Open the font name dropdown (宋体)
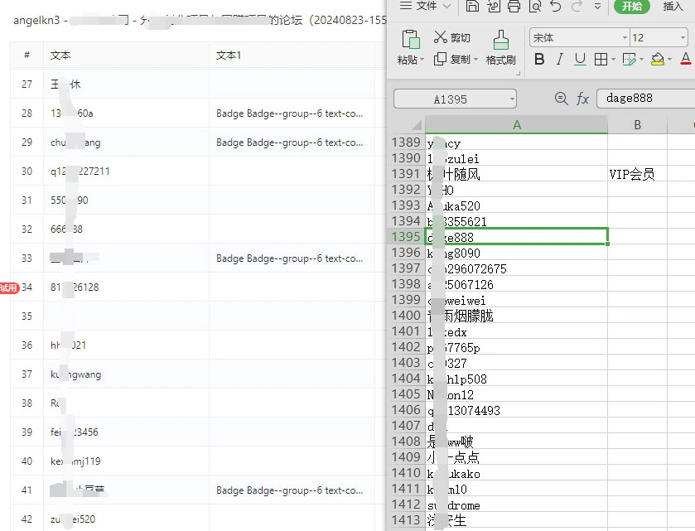The width and height of the screenshot is (695, 531). point(625,38)
